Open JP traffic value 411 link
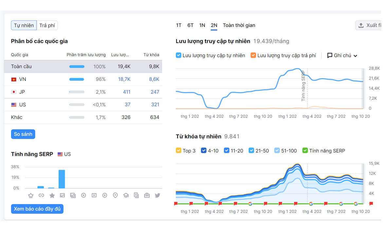 click(127, 92)
